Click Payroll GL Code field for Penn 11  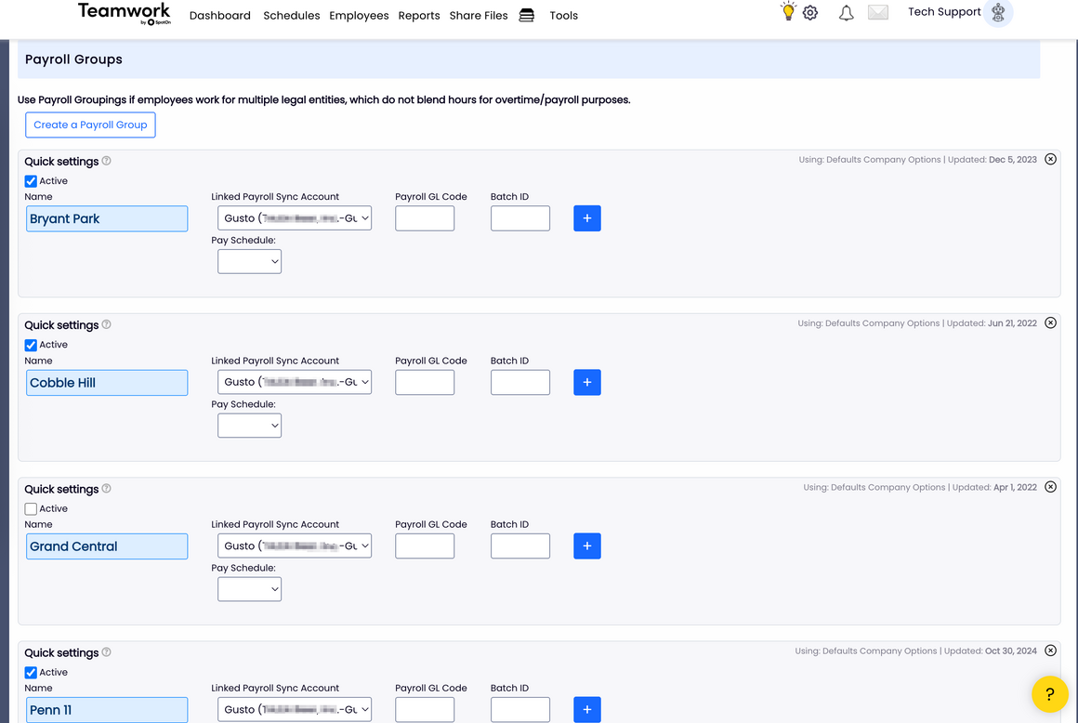click(x=425, y=709)
